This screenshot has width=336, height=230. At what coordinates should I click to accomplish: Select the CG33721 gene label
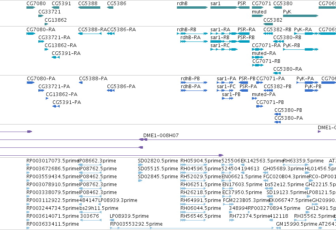pos(49,12)
